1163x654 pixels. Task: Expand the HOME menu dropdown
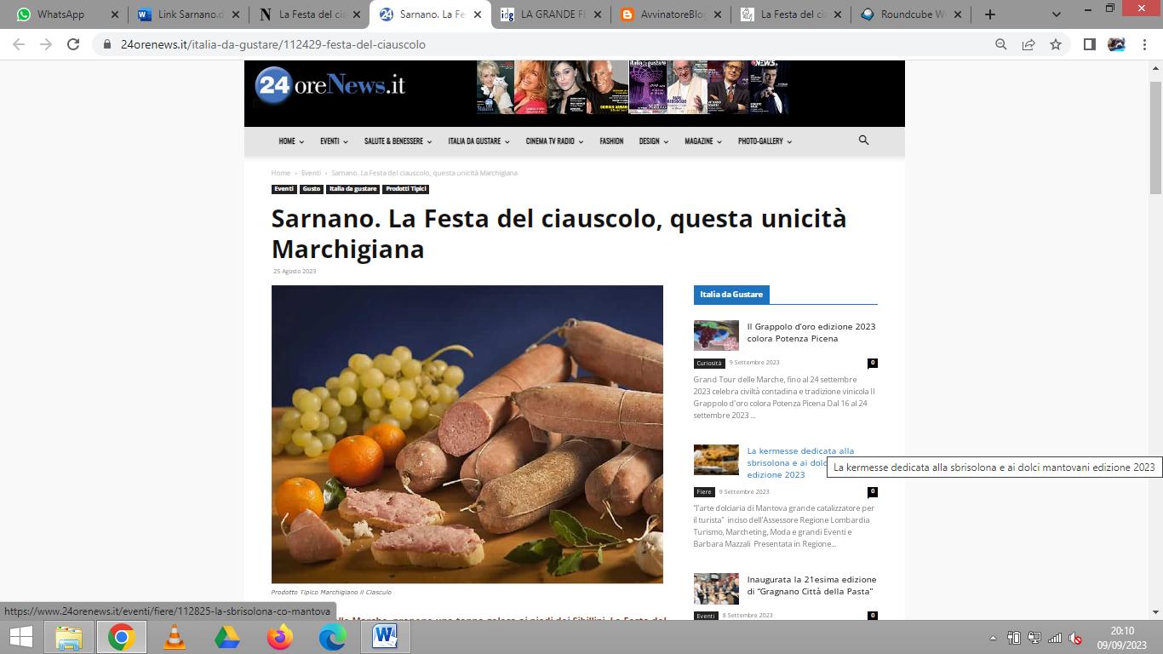click(291, 141)
